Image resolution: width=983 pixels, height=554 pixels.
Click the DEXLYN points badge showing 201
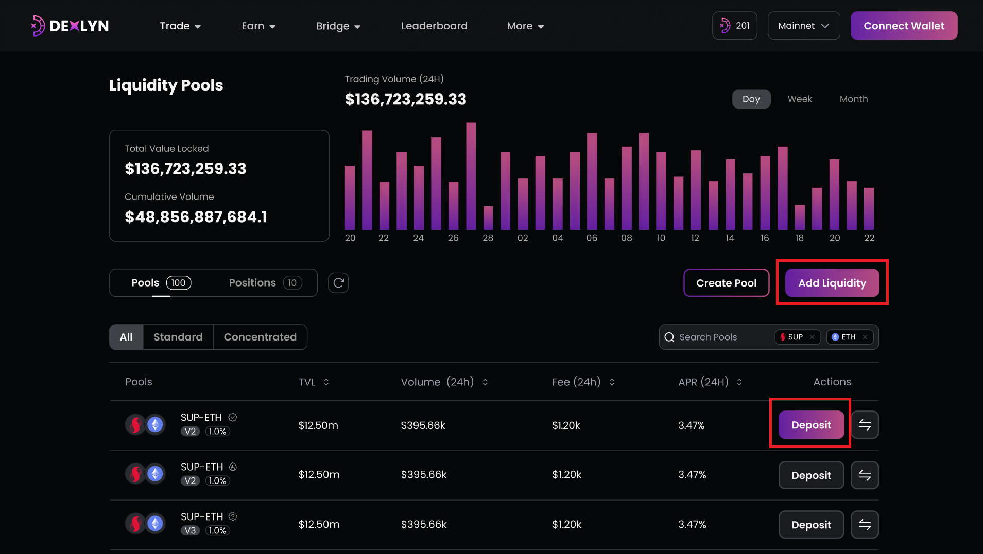[x=734, y=25]
